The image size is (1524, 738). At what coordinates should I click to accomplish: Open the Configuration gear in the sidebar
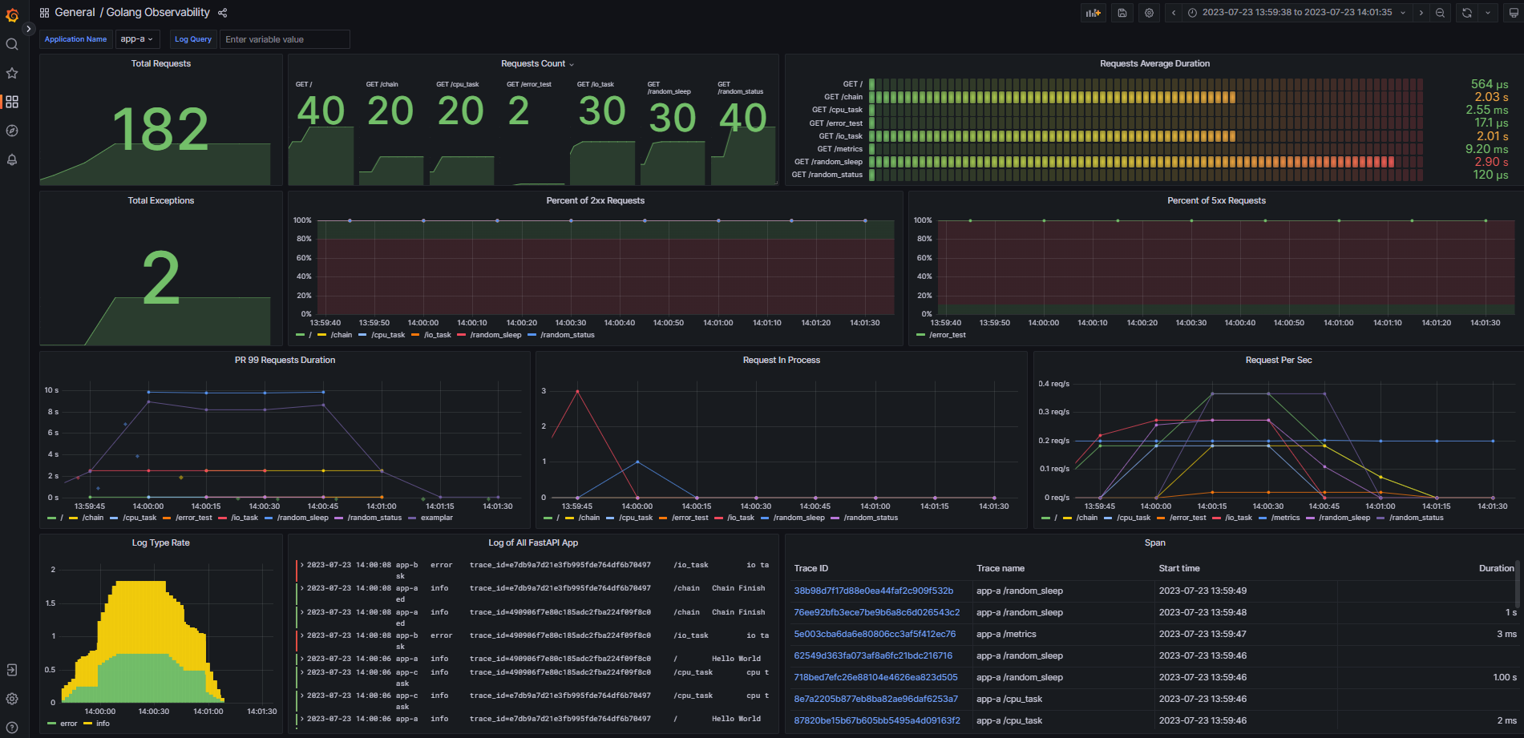pos(12,699)
